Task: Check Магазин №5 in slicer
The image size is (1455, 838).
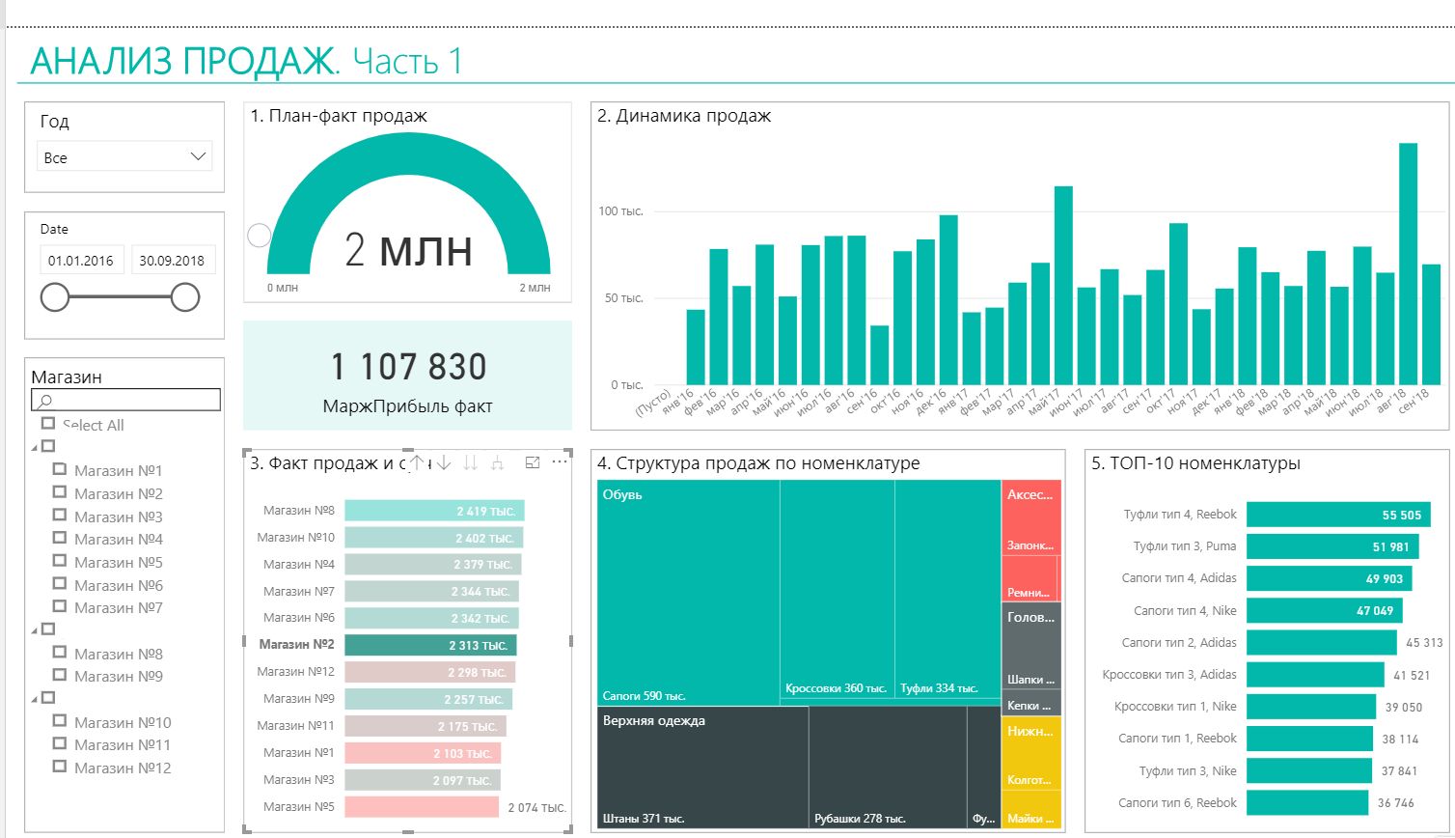Action: (60, 561)
